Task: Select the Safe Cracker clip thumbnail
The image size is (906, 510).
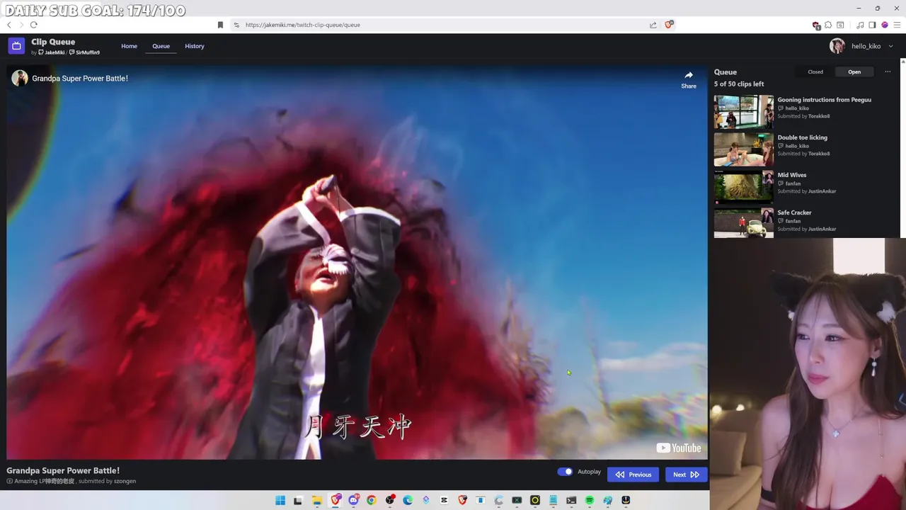Action: click(743, 223)
